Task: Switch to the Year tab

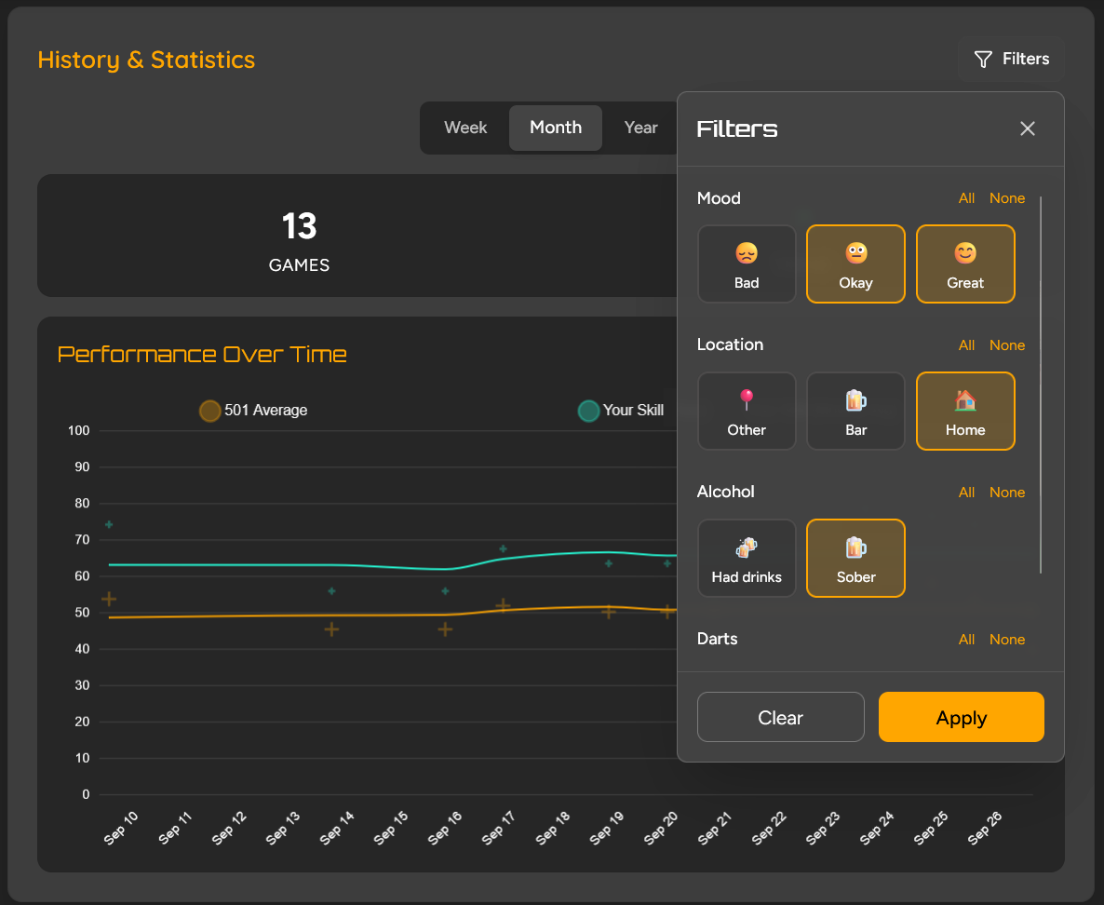Action: coord(640,128)
